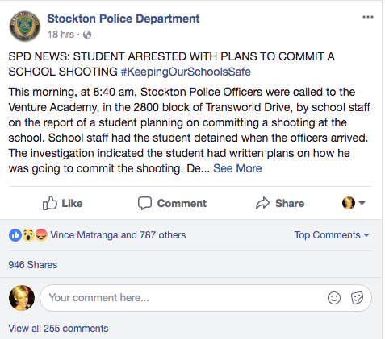Viewport: 385px width, 339px height.
Task: Click the Comment speech bubble icon
Action: coord(144,203)
